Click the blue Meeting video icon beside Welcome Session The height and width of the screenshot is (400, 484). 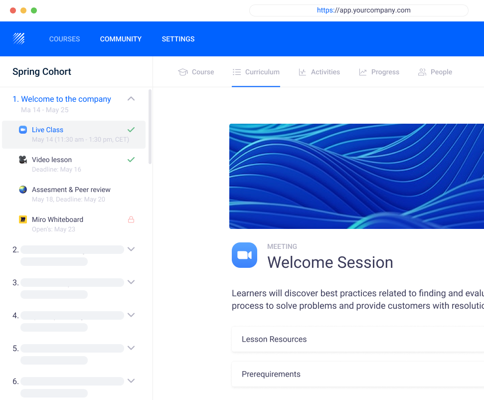tap(244, 255)
